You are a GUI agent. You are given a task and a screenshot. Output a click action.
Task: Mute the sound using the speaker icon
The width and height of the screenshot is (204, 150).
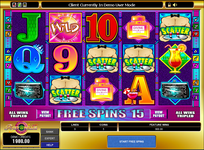point(175,5)
